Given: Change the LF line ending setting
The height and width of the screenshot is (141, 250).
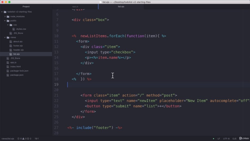Looking at the screenshot, I should [x=219, y=138].
